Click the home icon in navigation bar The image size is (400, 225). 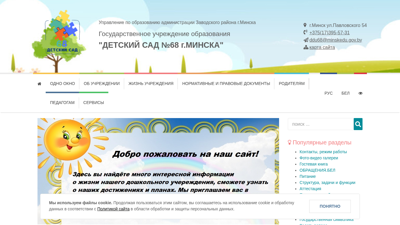(40, 84)
